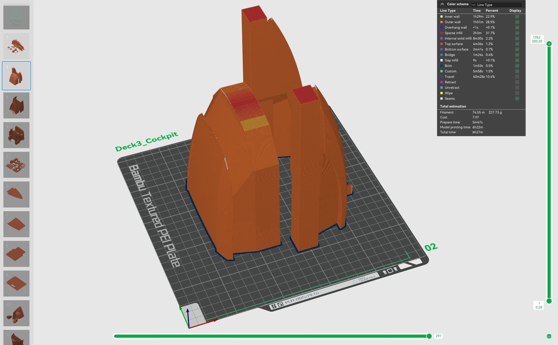Click the Overhang wall blue swatch
Screen dimensions: 558x345
point(441,28)
